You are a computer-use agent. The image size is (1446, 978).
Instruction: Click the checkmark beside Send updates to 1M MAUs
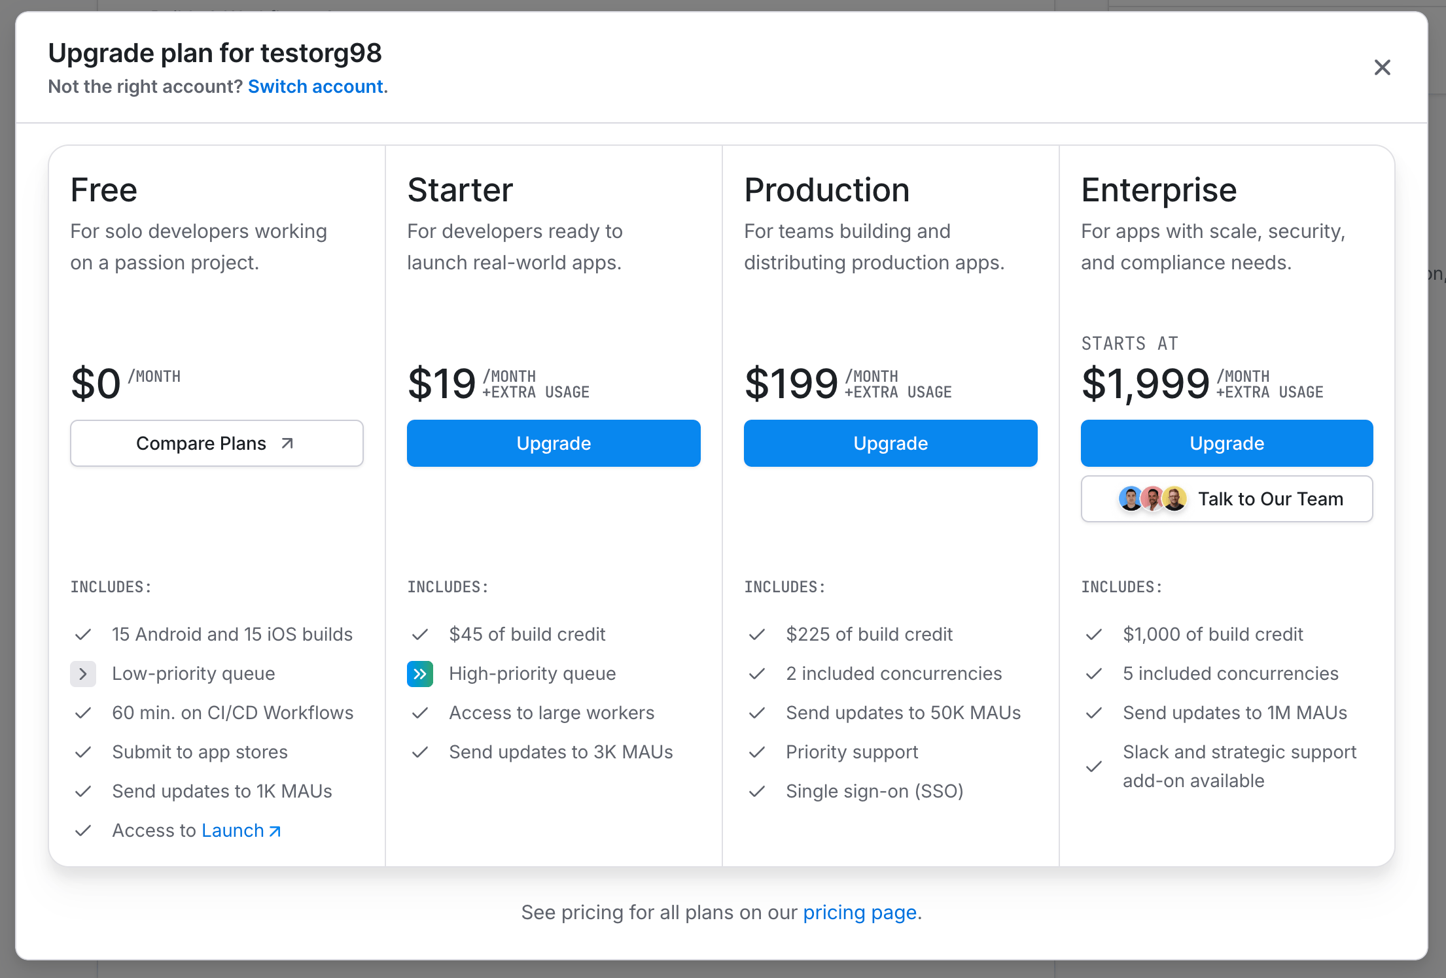coord(1094,713)
